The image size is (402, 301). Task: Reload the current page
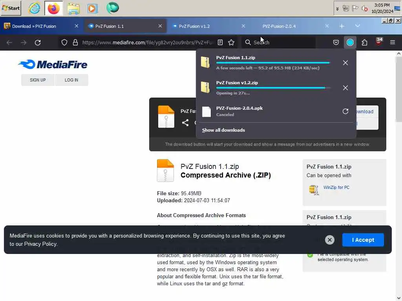tap(38, 42)
